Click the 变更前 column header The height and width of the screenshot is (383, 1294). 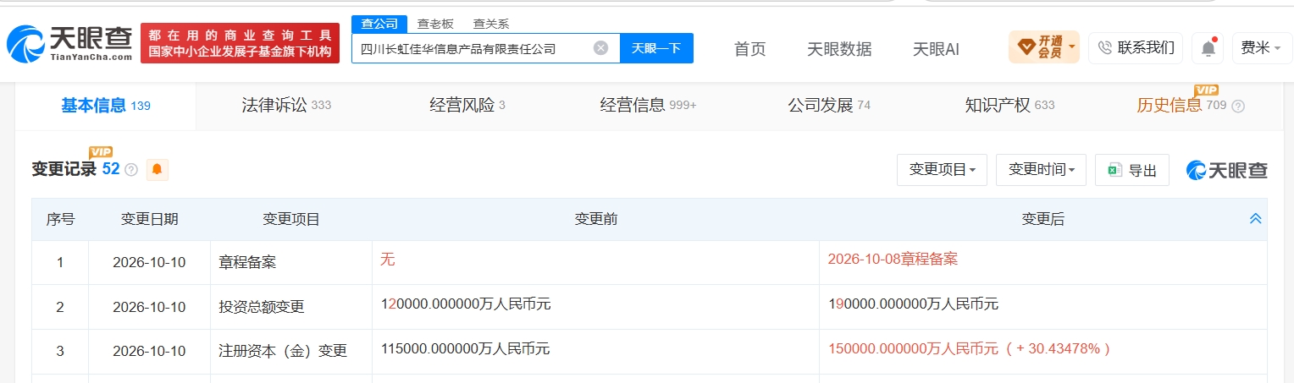tap(595, 219)
